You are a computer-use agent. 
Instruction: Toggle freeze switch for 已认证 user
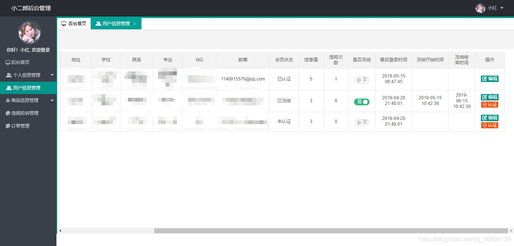[x=362, y=80]
